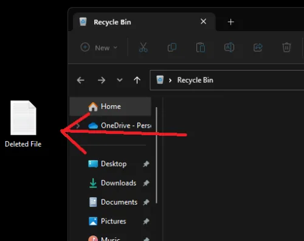Open Documents in the navigation pane

(x=110, y=202)
